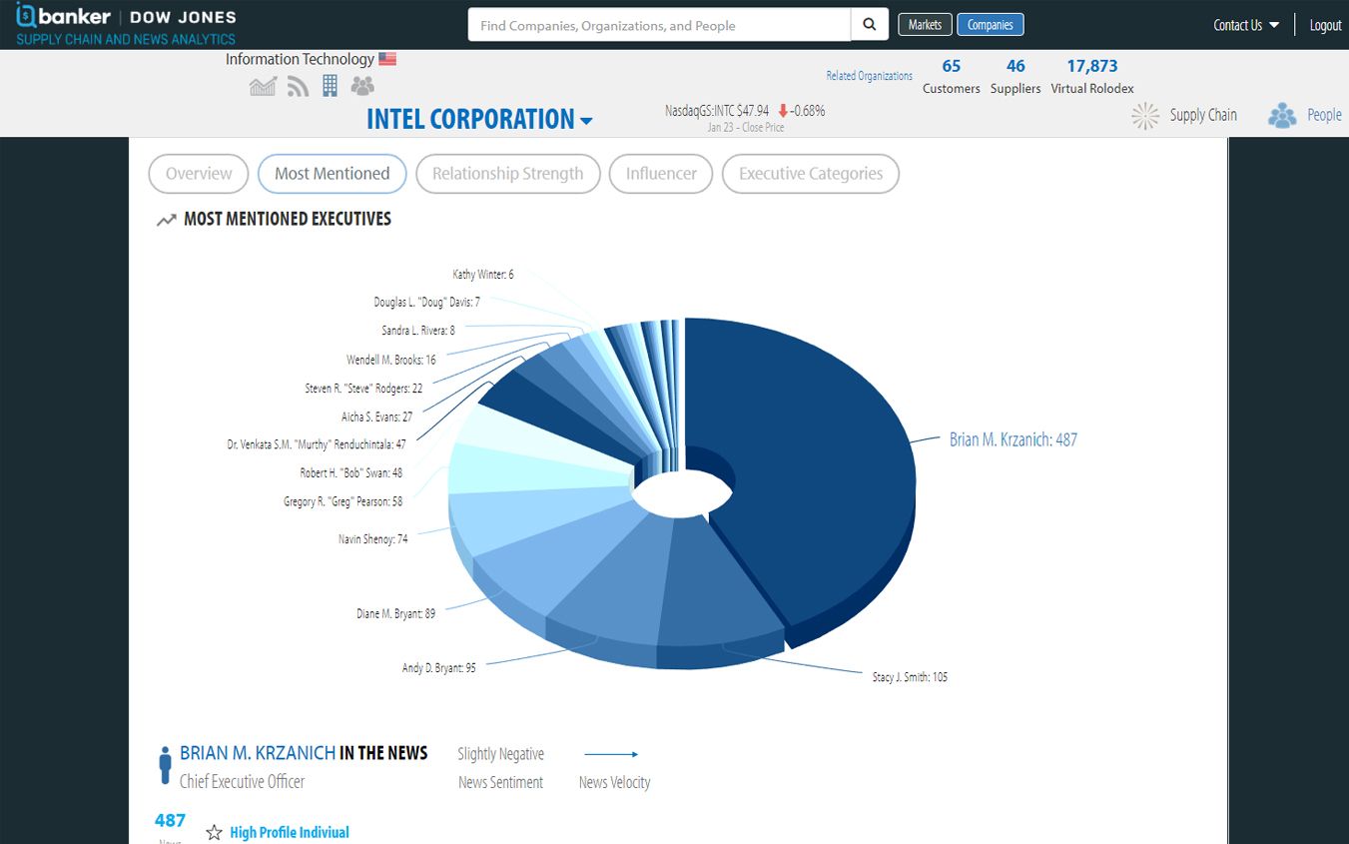This screenshot has width=1349, height=844.
Task: Open the Relationship Strength tab
Action: [x=507, y=174]
